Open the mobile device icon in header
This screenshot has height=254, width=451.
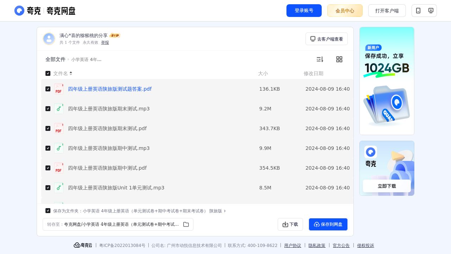418,11
